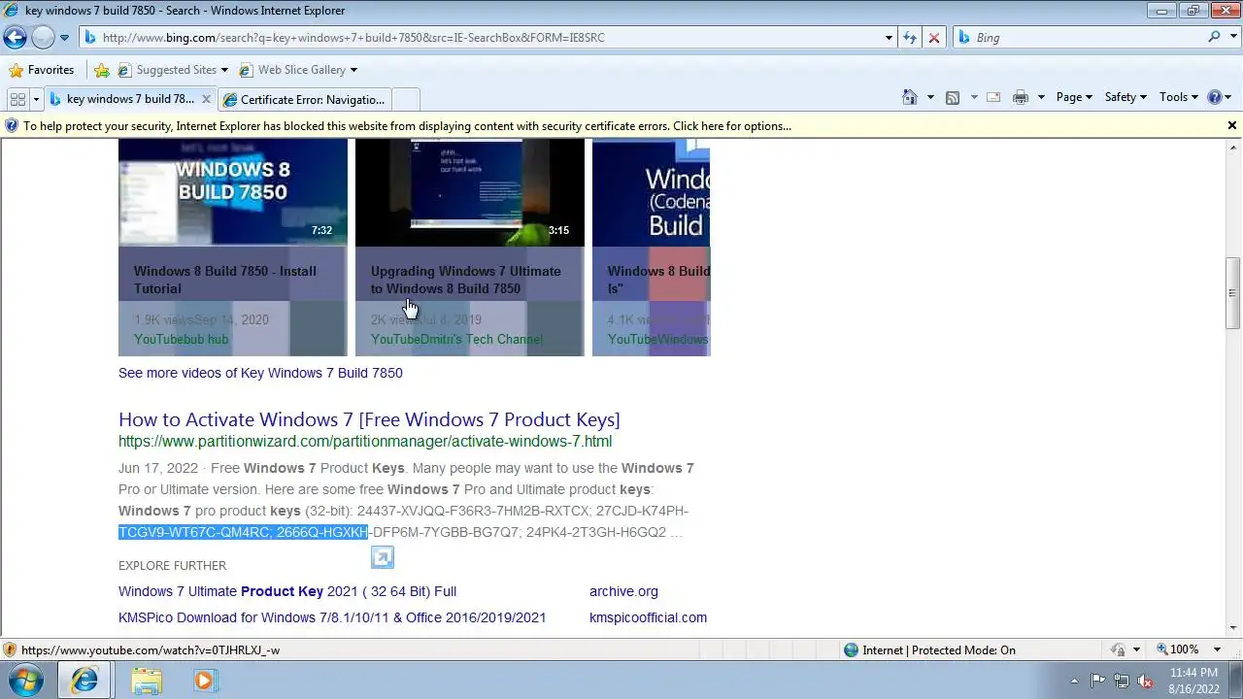The image size is (1243, 699).
Task: Expand the Home button dropdown arrow
Action: coord(930,97)
